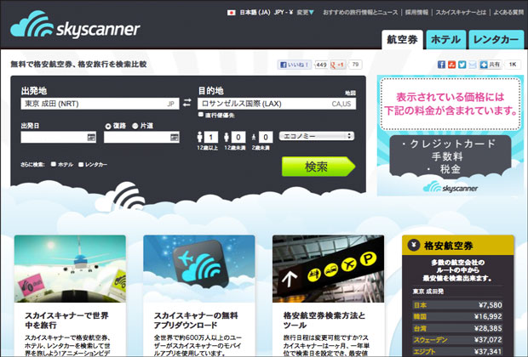Click the infant passenger icon
Image resolution: width=528 pixels, height=357 pixels.
pyautogui.click(x=254, y=137)
